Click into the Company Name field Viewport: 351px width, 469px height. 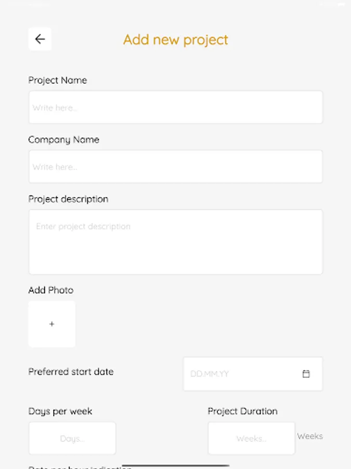[176, 167]
